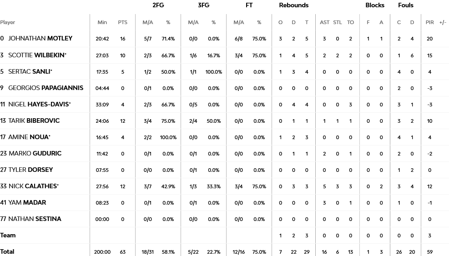This screenshot has width=449, height=256.
Task: Click on Nigel Hayes-Davis
Action: pyautogui.click(x=39, y=104)
